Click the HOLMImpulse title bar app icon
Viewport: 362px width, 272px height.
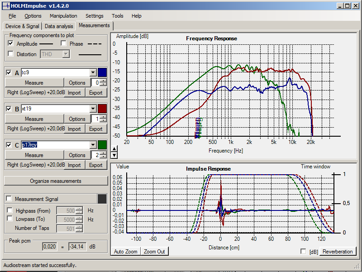tap(6, 6)
